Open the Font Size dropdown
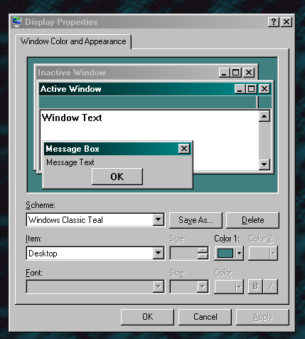Viewport: 305px width, 339px height. 203,287
